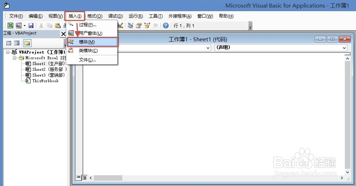The height and width of the screenshot is (186, 356).
Task: Minimize the Sheet1 (代码) code window
Action: pyautogui.click(x=320, y=39)
